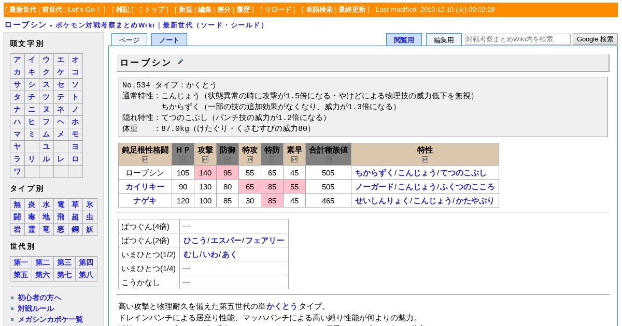The height and width of the screenshot is (326, 622).
Task: Click the せいしんりょく ability link
Action: click(x=382, y=201)
